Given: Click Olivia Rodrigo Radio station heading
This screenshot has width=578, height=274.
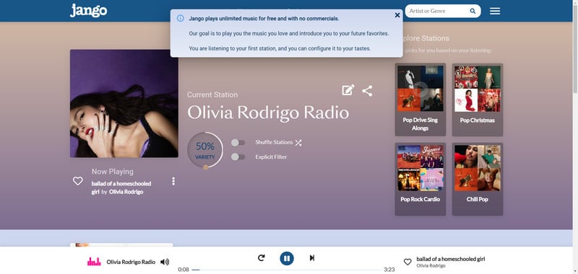Looking at the screenshot, I should [268, 112].
